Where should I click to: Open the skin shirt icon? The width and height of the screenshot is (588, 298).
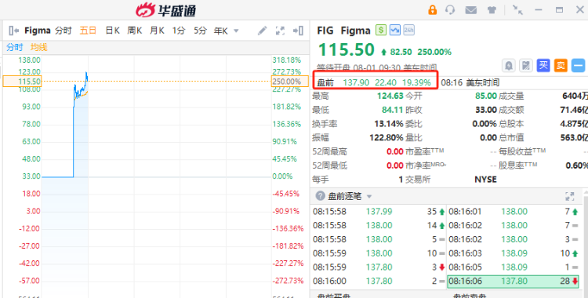pyautogui.click(x=492, y=10)
